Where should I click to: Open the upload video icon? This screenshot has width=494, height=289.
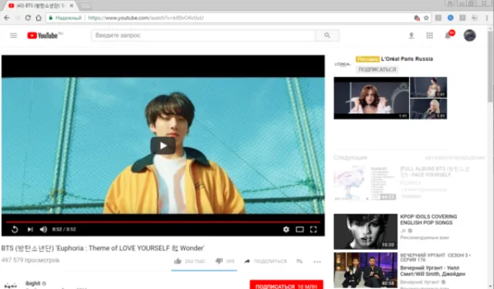pyautogui.click(x=411, y=35)
